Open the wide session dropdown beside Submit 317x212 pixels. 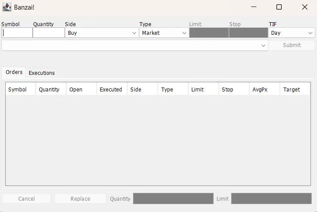pos(135,45)
